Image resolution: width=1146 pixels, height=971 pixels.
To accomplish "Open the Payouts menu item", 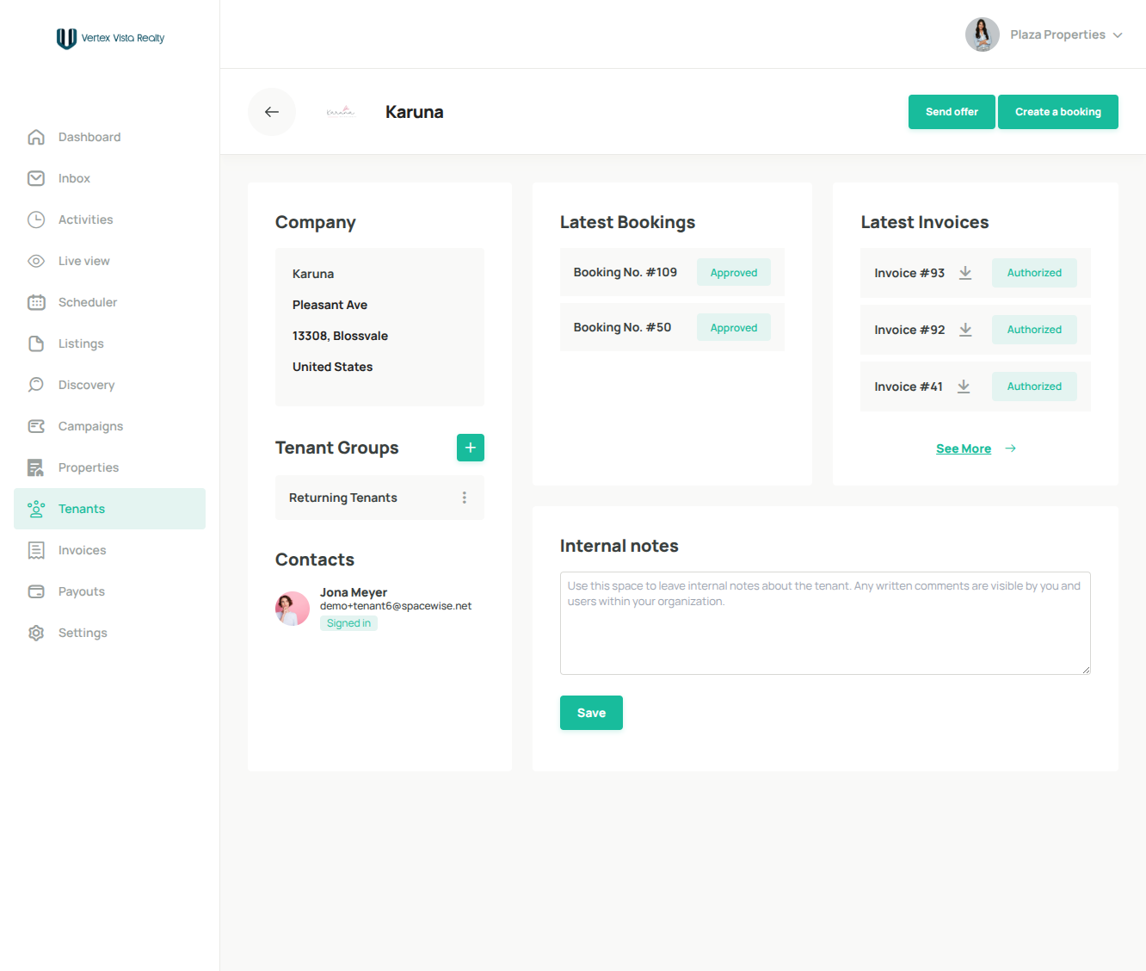I will click(109, 591).
